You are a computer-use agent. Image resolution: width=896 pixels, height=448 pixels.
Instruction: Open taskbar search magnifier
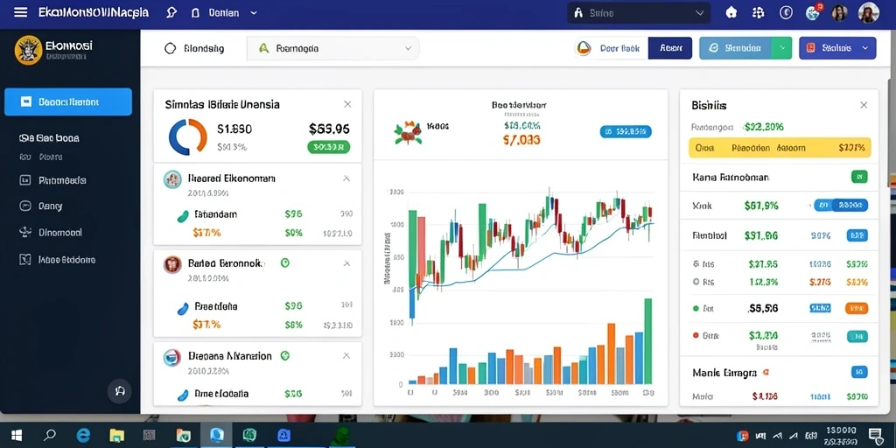pos(50,436)
